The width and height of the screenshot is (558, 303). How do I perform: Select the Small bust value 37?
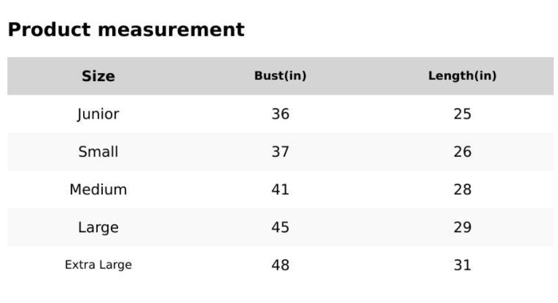click(x=281, y=152)
